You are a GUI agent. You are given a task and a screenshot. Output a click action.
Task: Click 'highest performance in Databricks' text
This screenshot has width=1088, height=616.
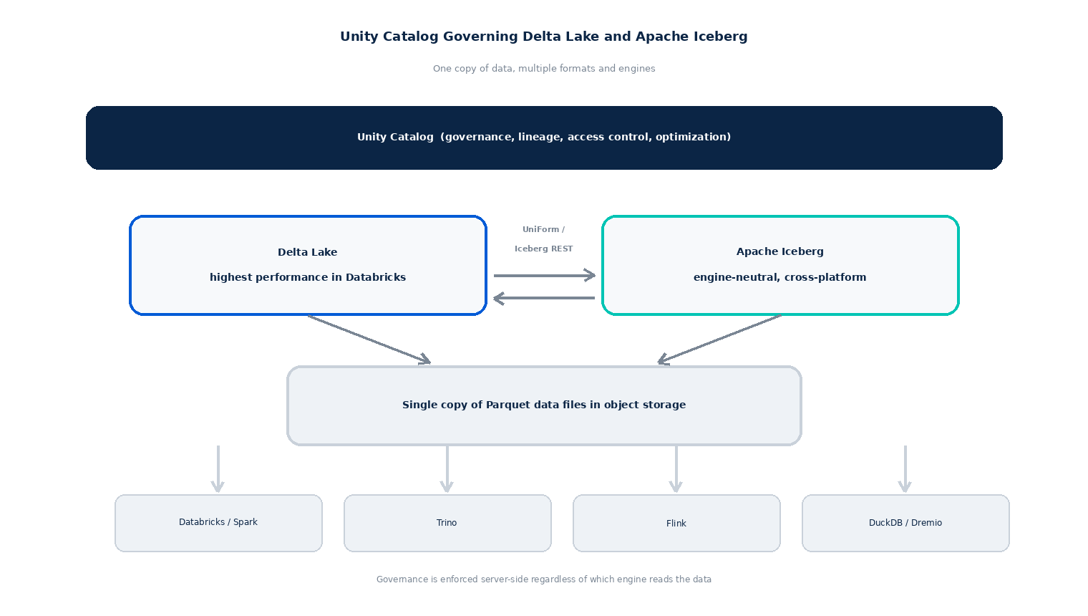click(x=308, y=277)
